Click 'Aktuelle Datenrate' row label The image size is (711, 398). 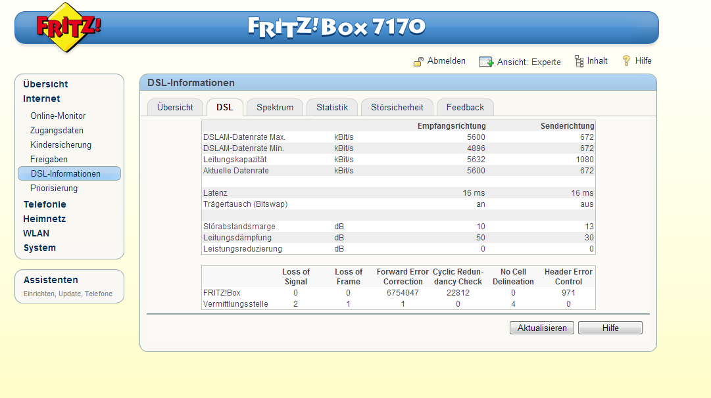(x=235, y=171)
